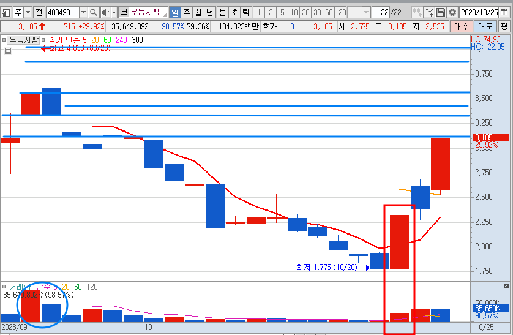Switch to 초 second chart
The image size is (513, 335).
click(234, 12)
